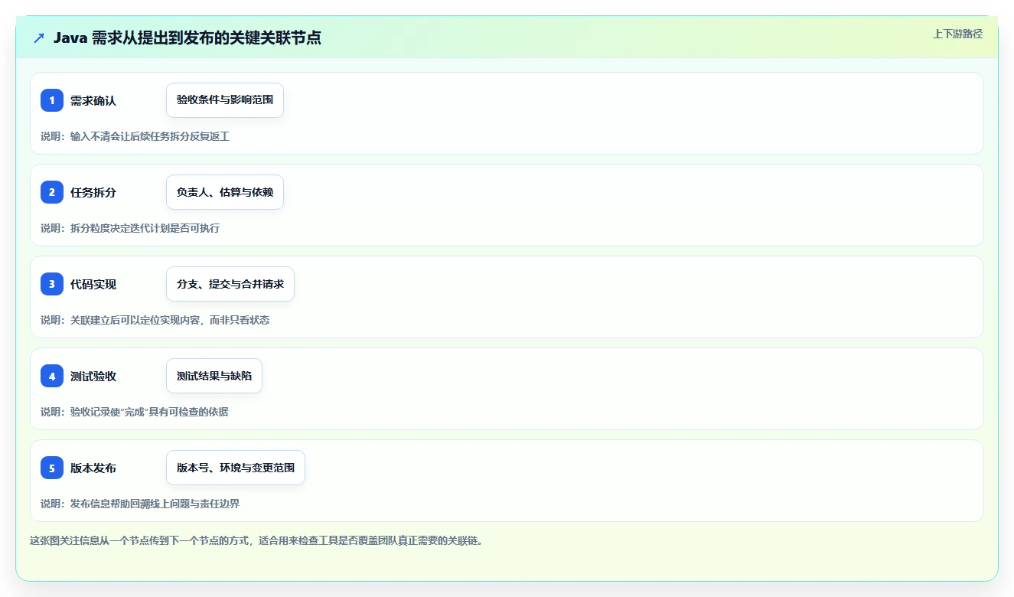
Task: Select the 分支、提交与合并请求 chip
Action: pos(230,284)
